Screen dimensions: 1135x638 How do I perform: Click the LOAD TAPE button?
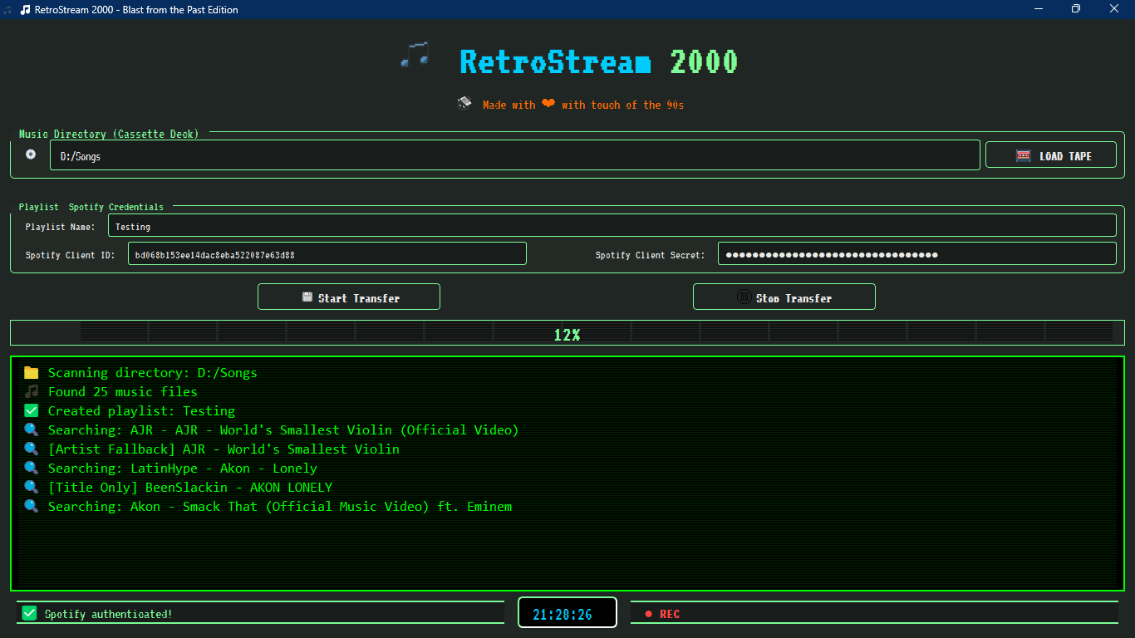1051,155
